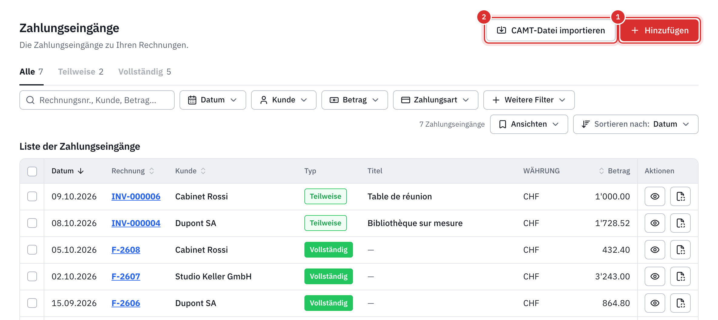Open document icon in F-2606 row
The width and height of the screenshot is (718, 320).
[x=680, y=303]
